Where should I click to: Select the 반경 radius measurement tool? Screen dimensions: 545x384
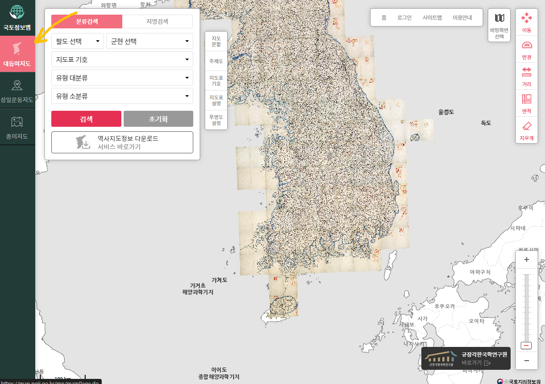[527, 49]
